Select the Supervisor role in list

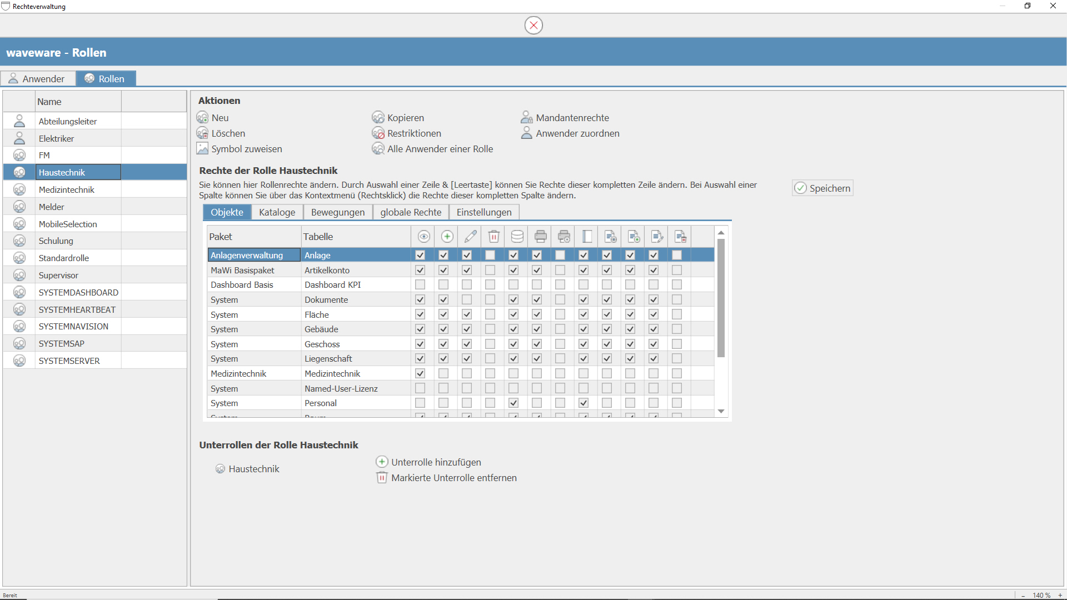pyautogui.click(x=58, y=276)
